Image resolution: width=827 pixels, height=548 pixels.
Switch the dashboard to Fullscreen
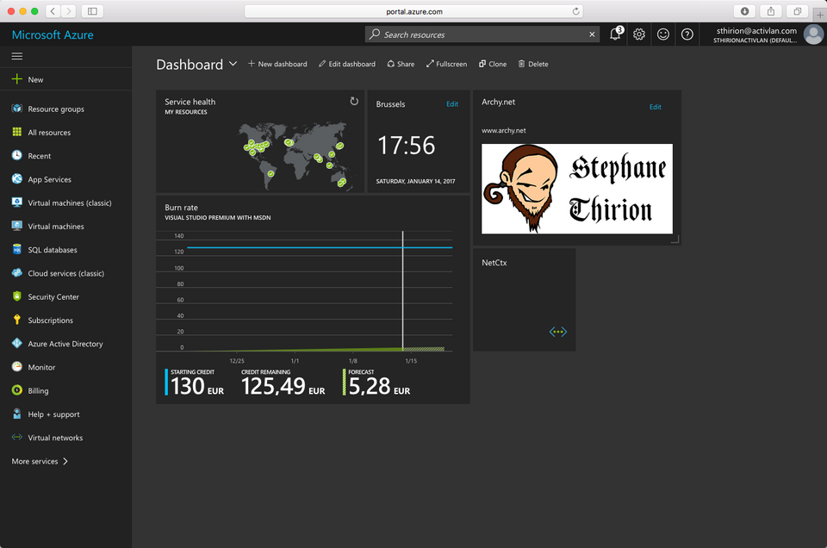[x=446, y=64]
